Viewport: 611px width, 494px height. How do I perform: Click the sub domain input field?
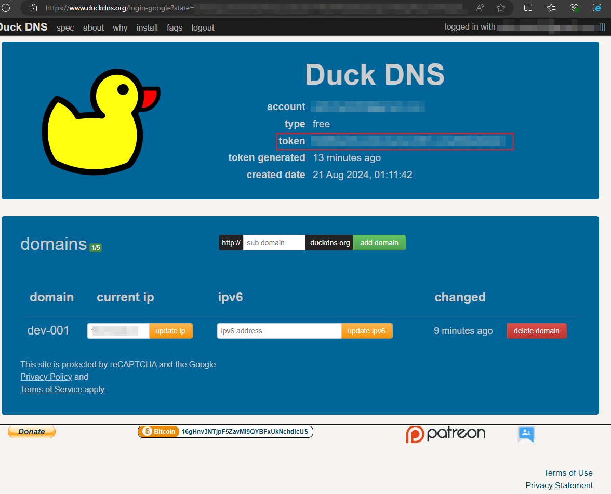click(274, 242)
